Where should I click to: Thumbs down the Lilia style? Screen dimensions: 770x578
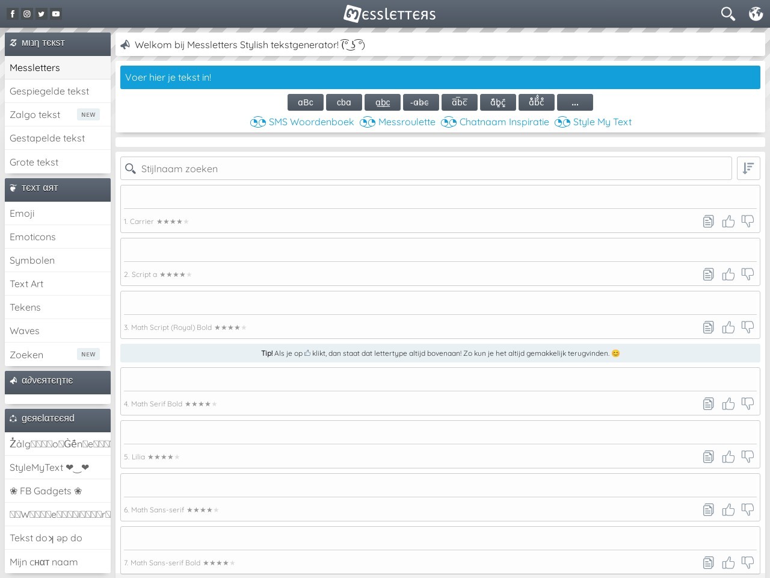(x=748, y=457)
